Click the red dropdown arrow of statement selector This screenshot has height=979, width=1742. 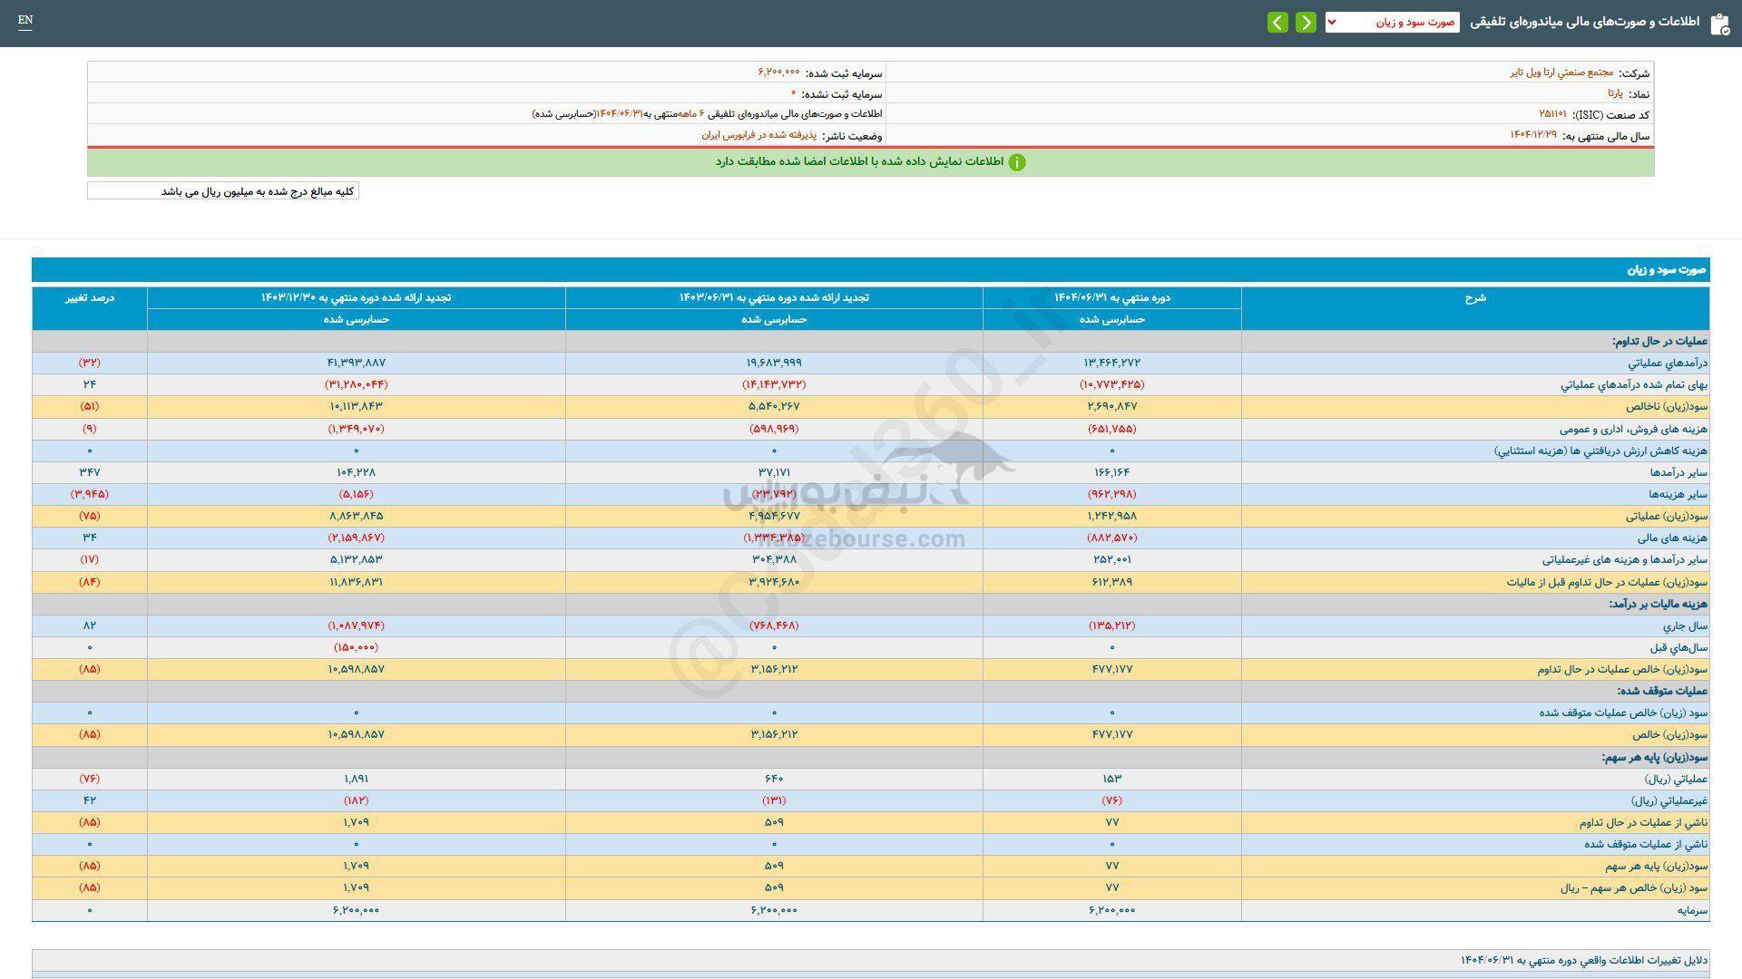tap(1332, 23)
